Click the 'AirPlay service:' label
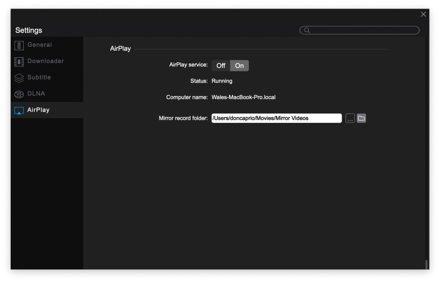This screenshot has width=440, height=282. 188,65
